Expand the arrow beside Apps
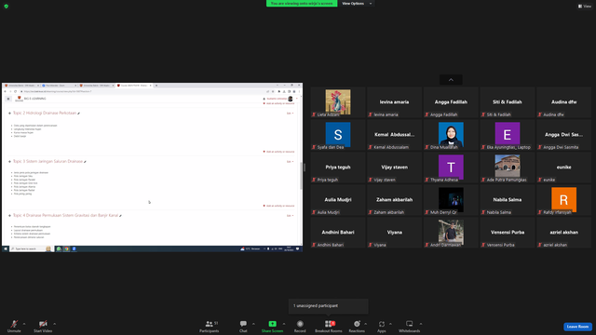Screen dimensions: 596x335 [390, 324]
